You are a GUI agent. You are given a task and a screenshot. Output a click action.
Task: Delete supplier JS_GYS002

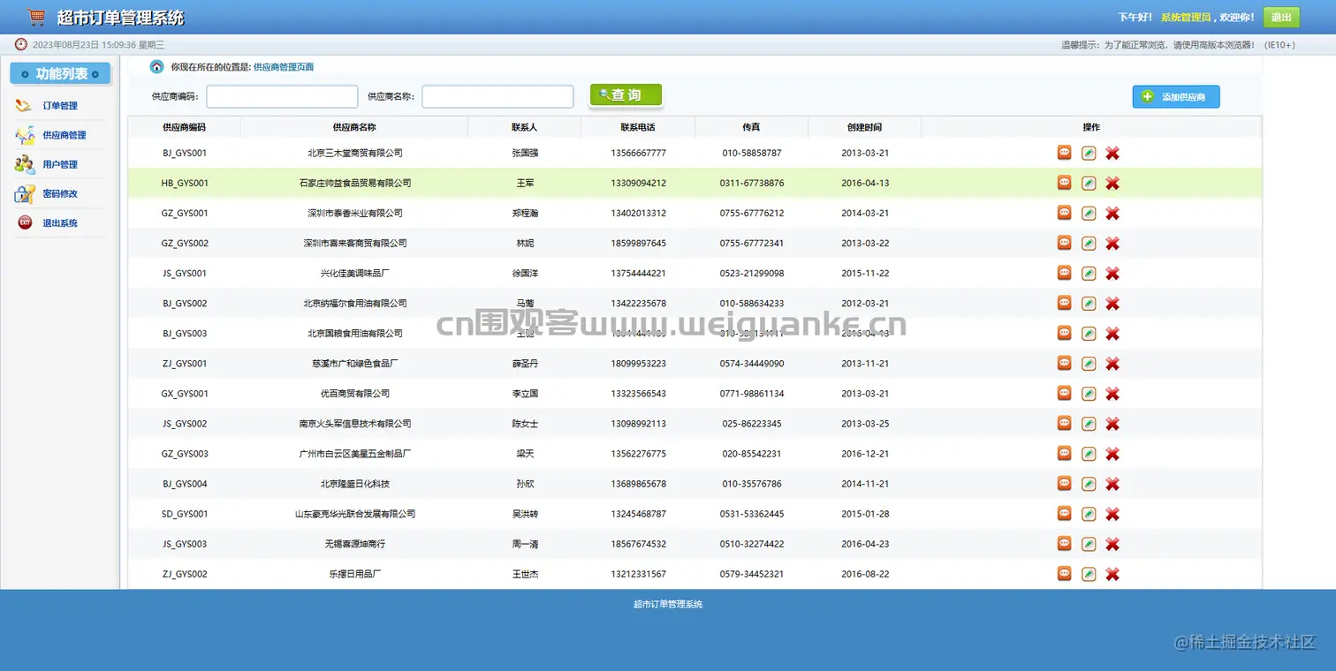click(x=1112, y=423)
